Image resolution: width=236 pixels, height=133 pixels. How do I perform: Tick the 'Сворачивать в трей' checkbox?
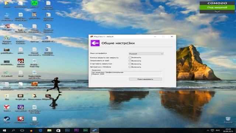click(130, 61)
